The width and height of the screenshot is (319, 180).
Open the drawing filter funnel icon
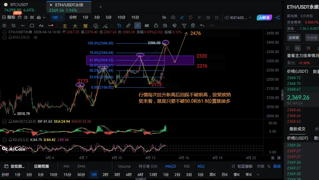pos(184,26)
